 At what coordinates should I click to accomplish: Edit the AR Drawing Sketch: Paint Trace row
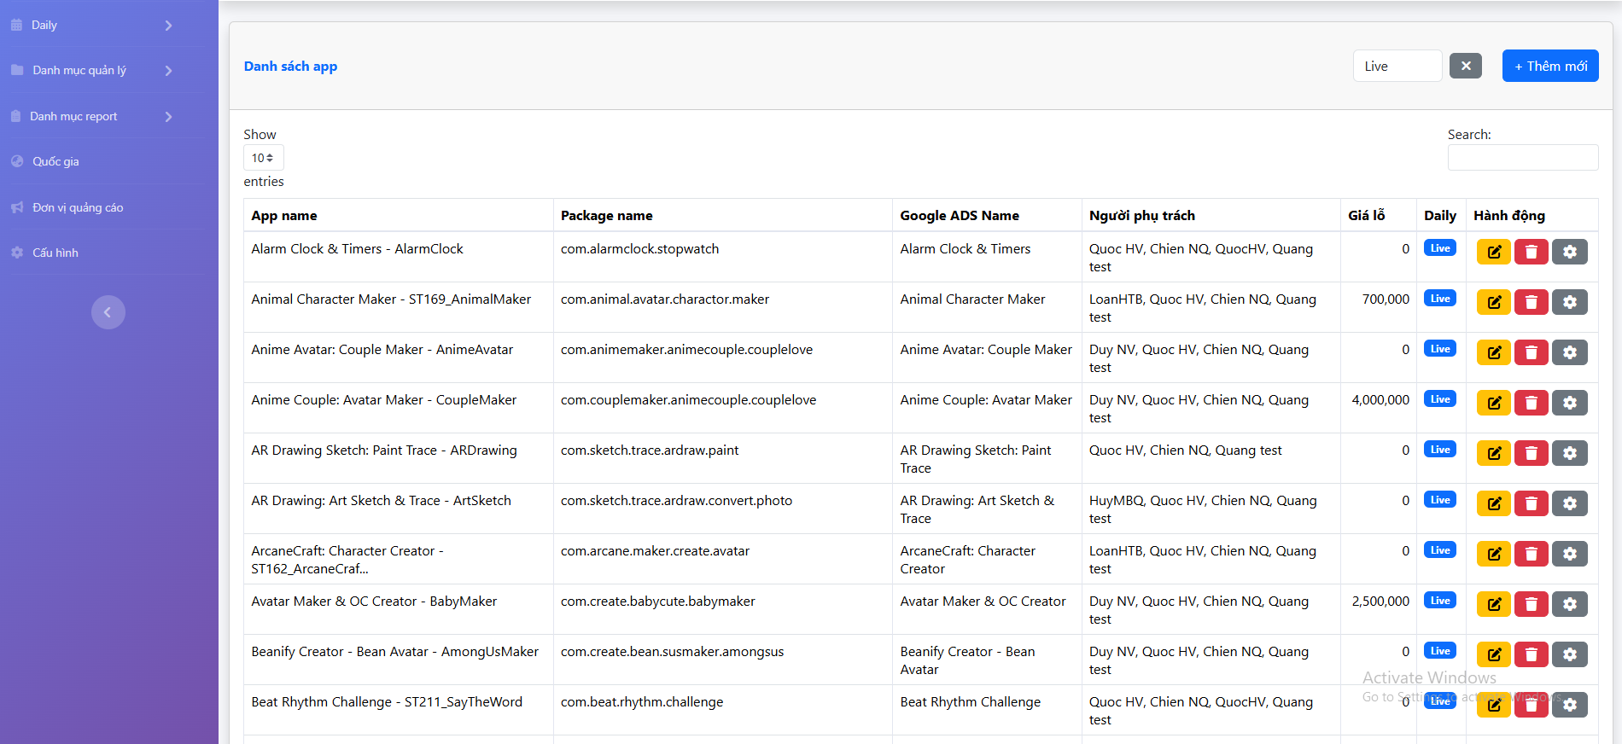[1493, 453]
